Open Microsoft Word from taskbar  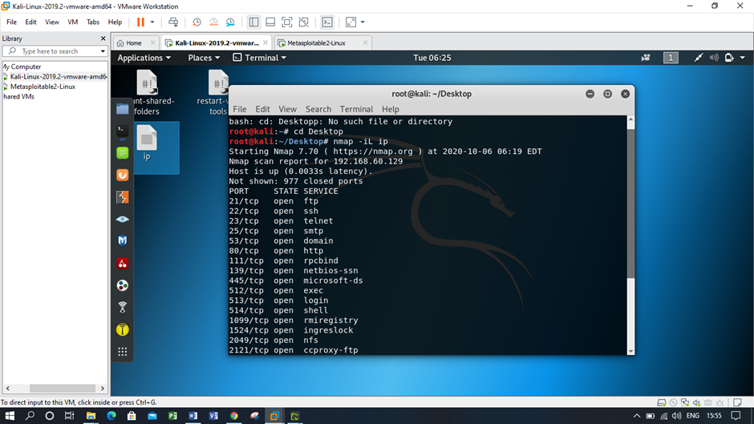(193, 416)
